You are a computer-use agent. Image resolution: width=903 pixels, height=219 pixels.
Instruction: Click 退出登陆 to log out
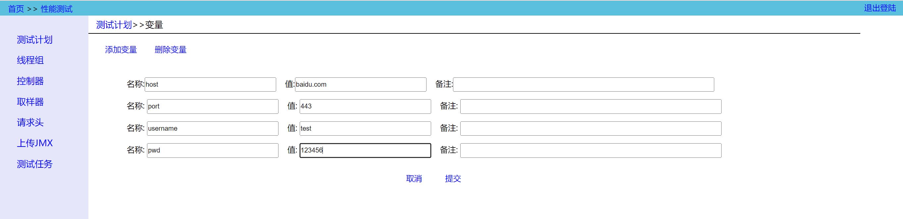click(x=879, y=8)
